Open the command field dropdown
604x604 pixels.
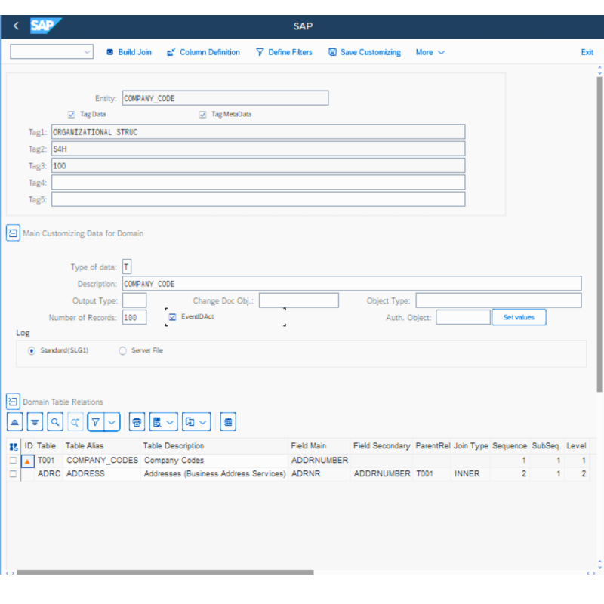pos(87,52)
